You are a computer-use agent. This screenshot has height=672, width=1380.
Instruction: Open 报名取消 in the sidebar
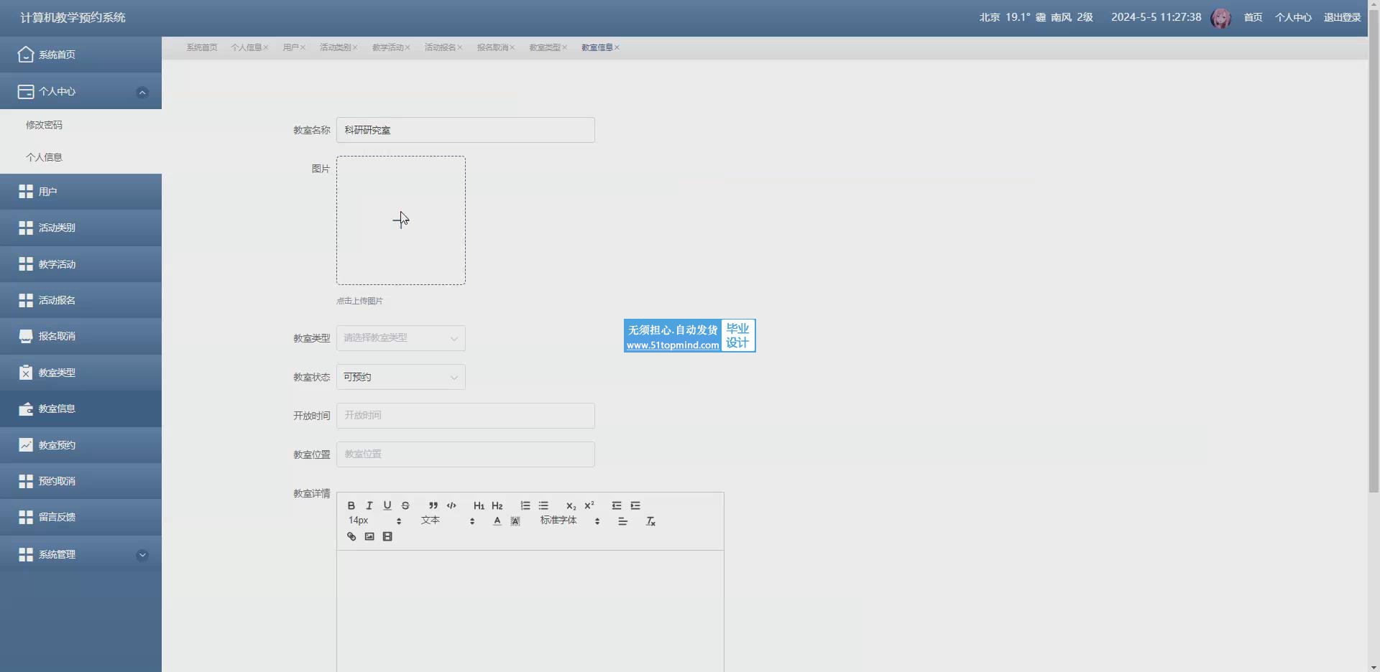pos(80,336)
